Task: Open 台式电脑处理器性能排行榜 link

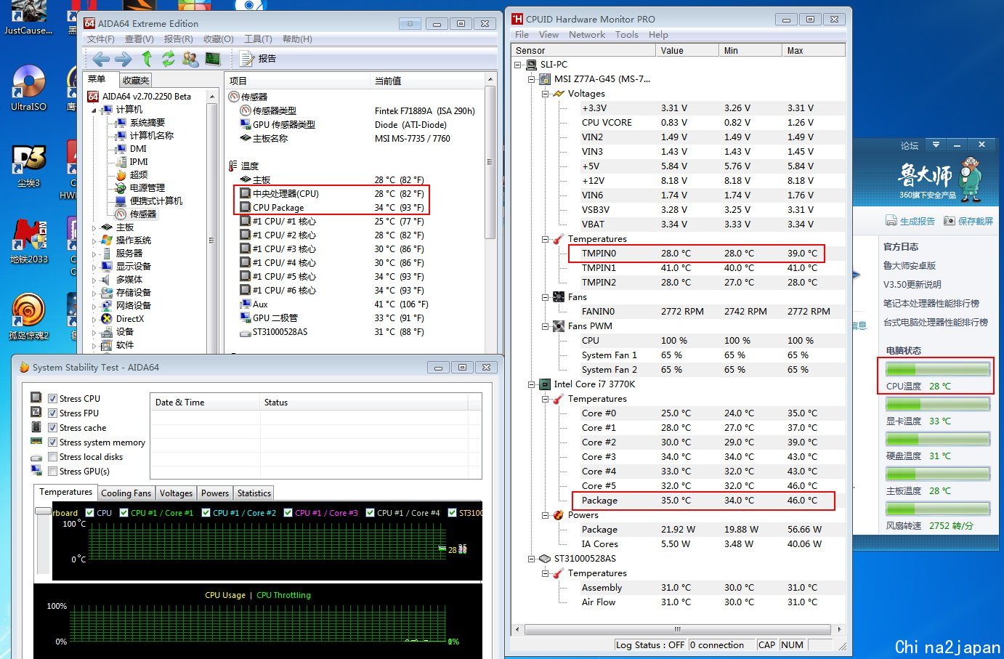Action: pos(935,322)
